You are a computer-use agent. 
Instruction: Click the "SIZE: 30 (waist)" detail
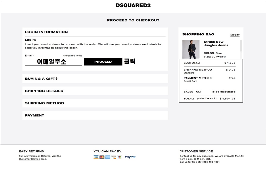tap(215, 57)
